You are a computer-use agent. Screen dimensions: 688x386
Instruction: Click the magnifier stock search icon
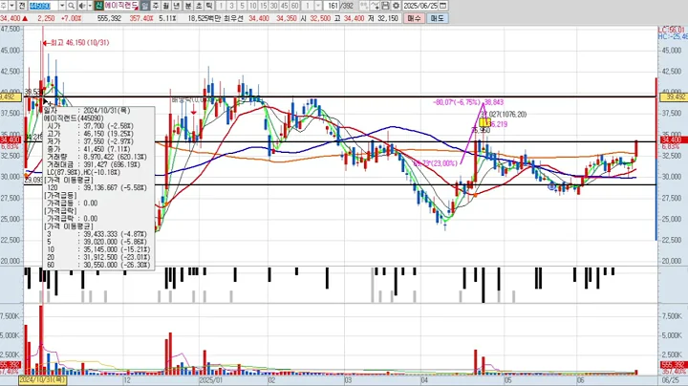71,6
